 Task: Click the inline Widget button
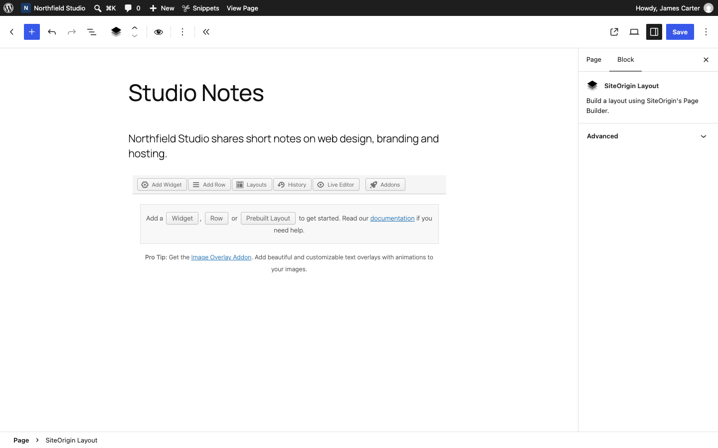coord(182,219)
